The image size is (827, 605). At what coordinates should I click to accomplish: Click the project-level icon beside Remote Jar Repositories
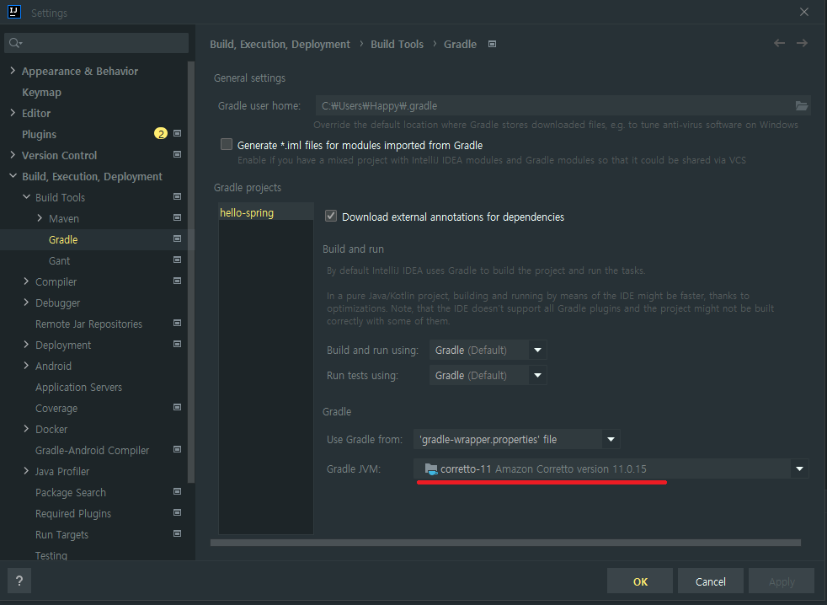pyautogui.click(x=177, y=324)
